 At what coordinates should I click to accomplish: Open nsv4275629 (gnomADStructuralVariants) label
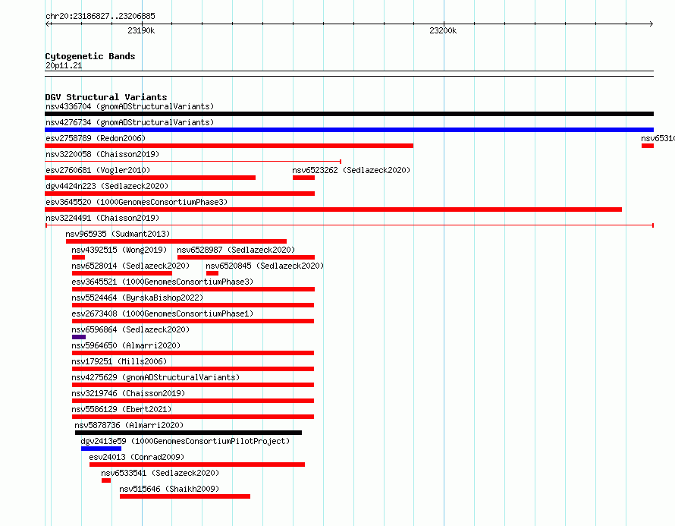tap(155, 377)
